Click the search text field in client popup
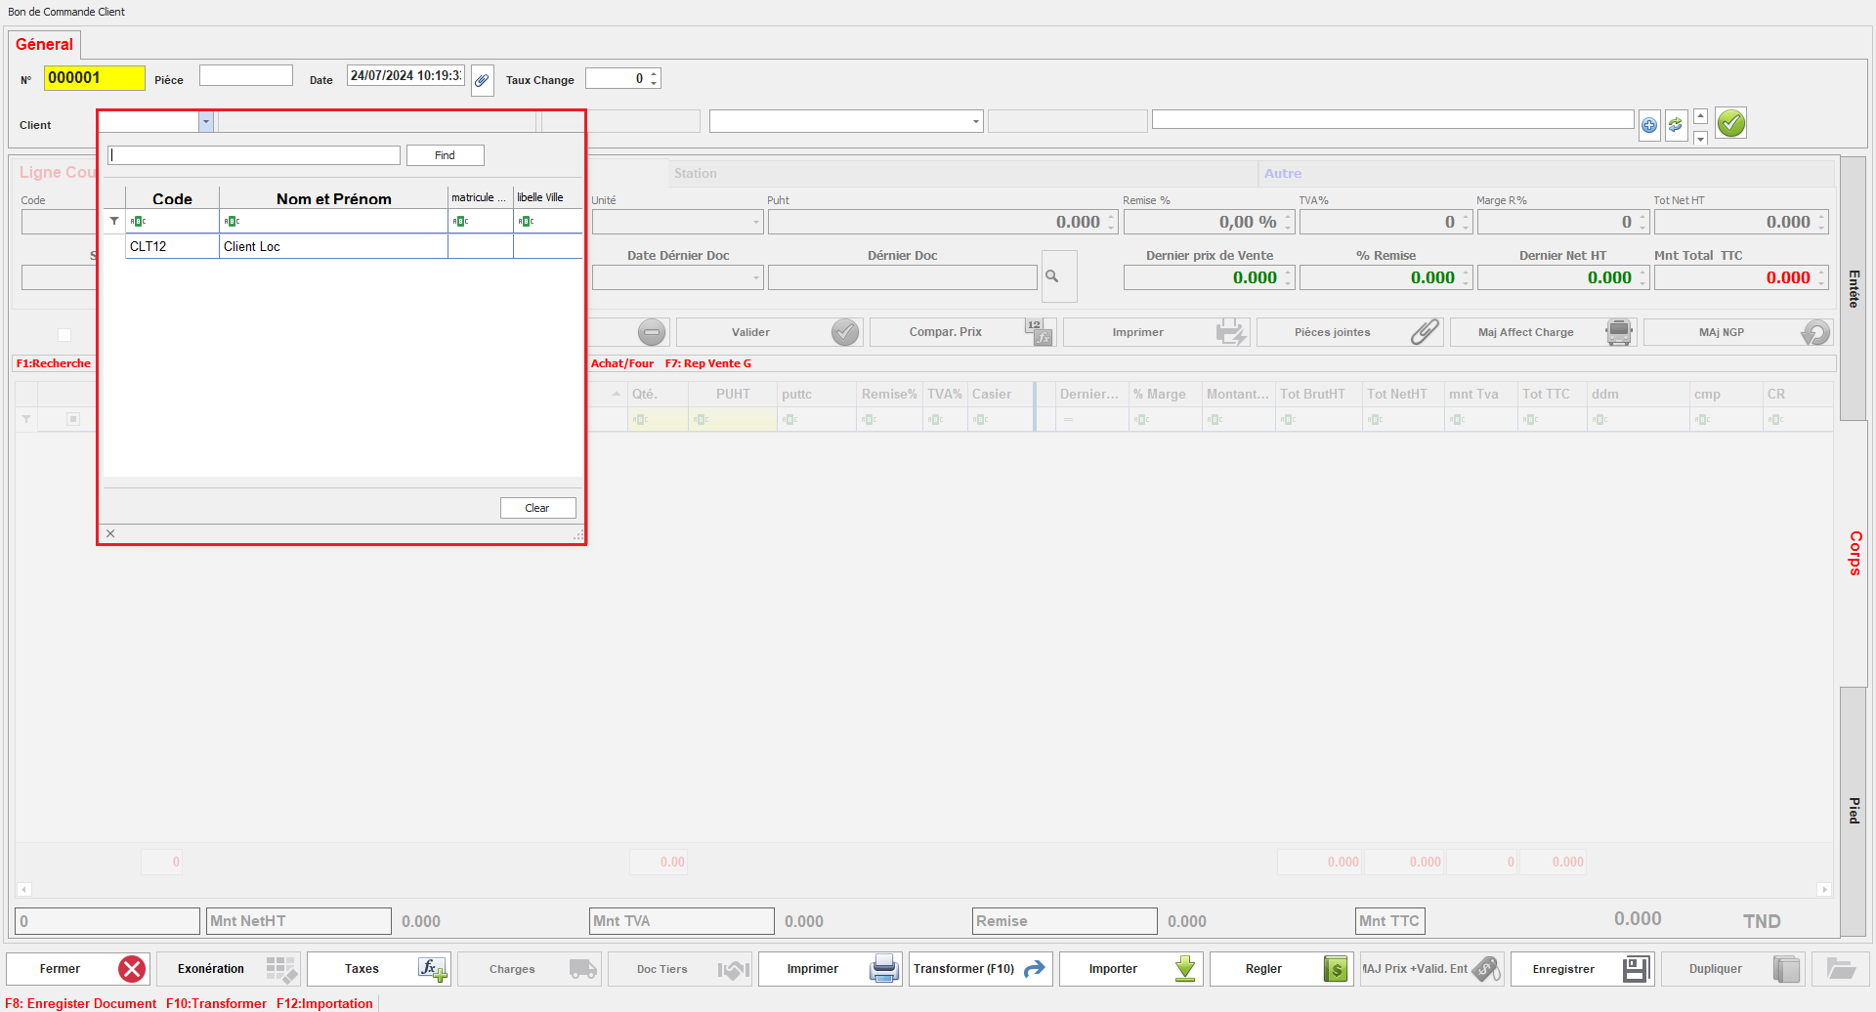Viewport: 1876px width, 1012px height. [x=254, y=155]
